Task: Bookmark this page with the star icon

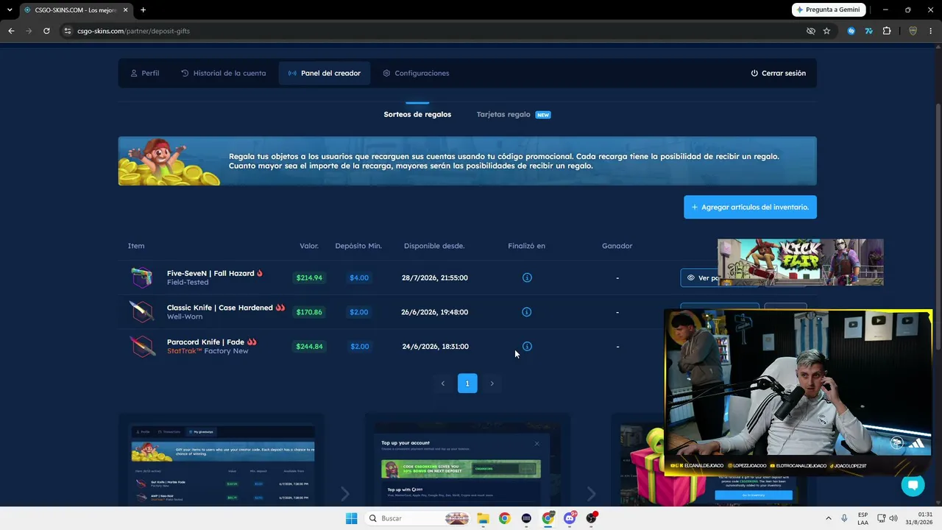Action: [x=826, y=31]
